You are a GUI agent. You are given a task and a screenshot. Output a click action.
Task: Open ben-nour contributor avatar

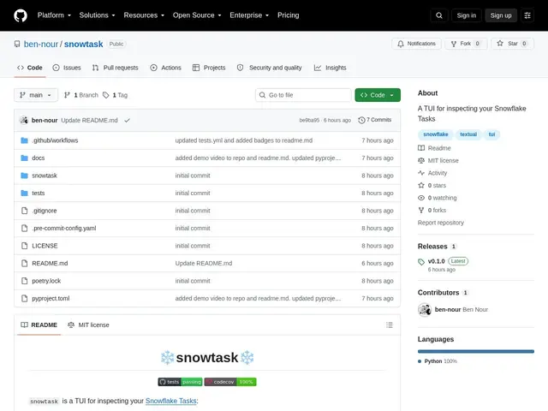pyautogui.click(x=425, y=310)
